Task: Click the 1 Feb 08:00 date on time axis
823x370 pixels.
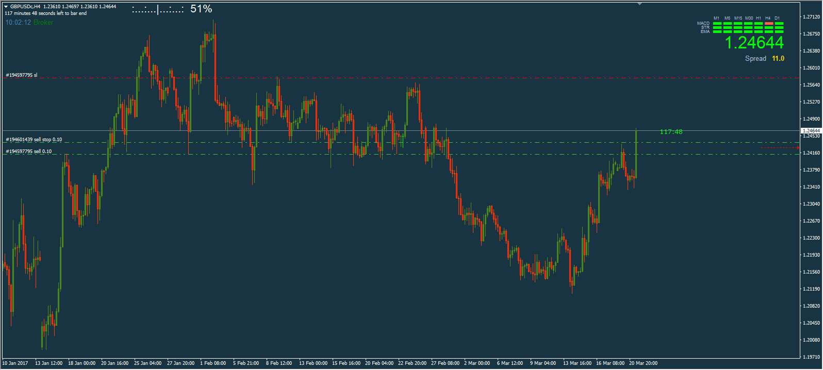Action: click(x=213, y=363)
